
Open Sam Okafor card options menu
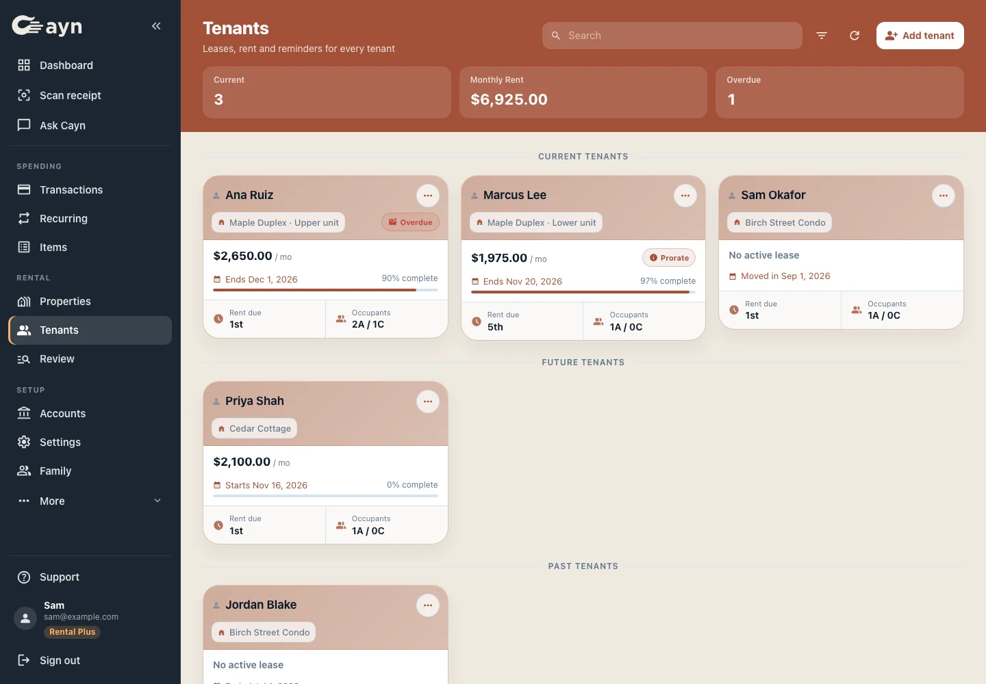[944, 196]
